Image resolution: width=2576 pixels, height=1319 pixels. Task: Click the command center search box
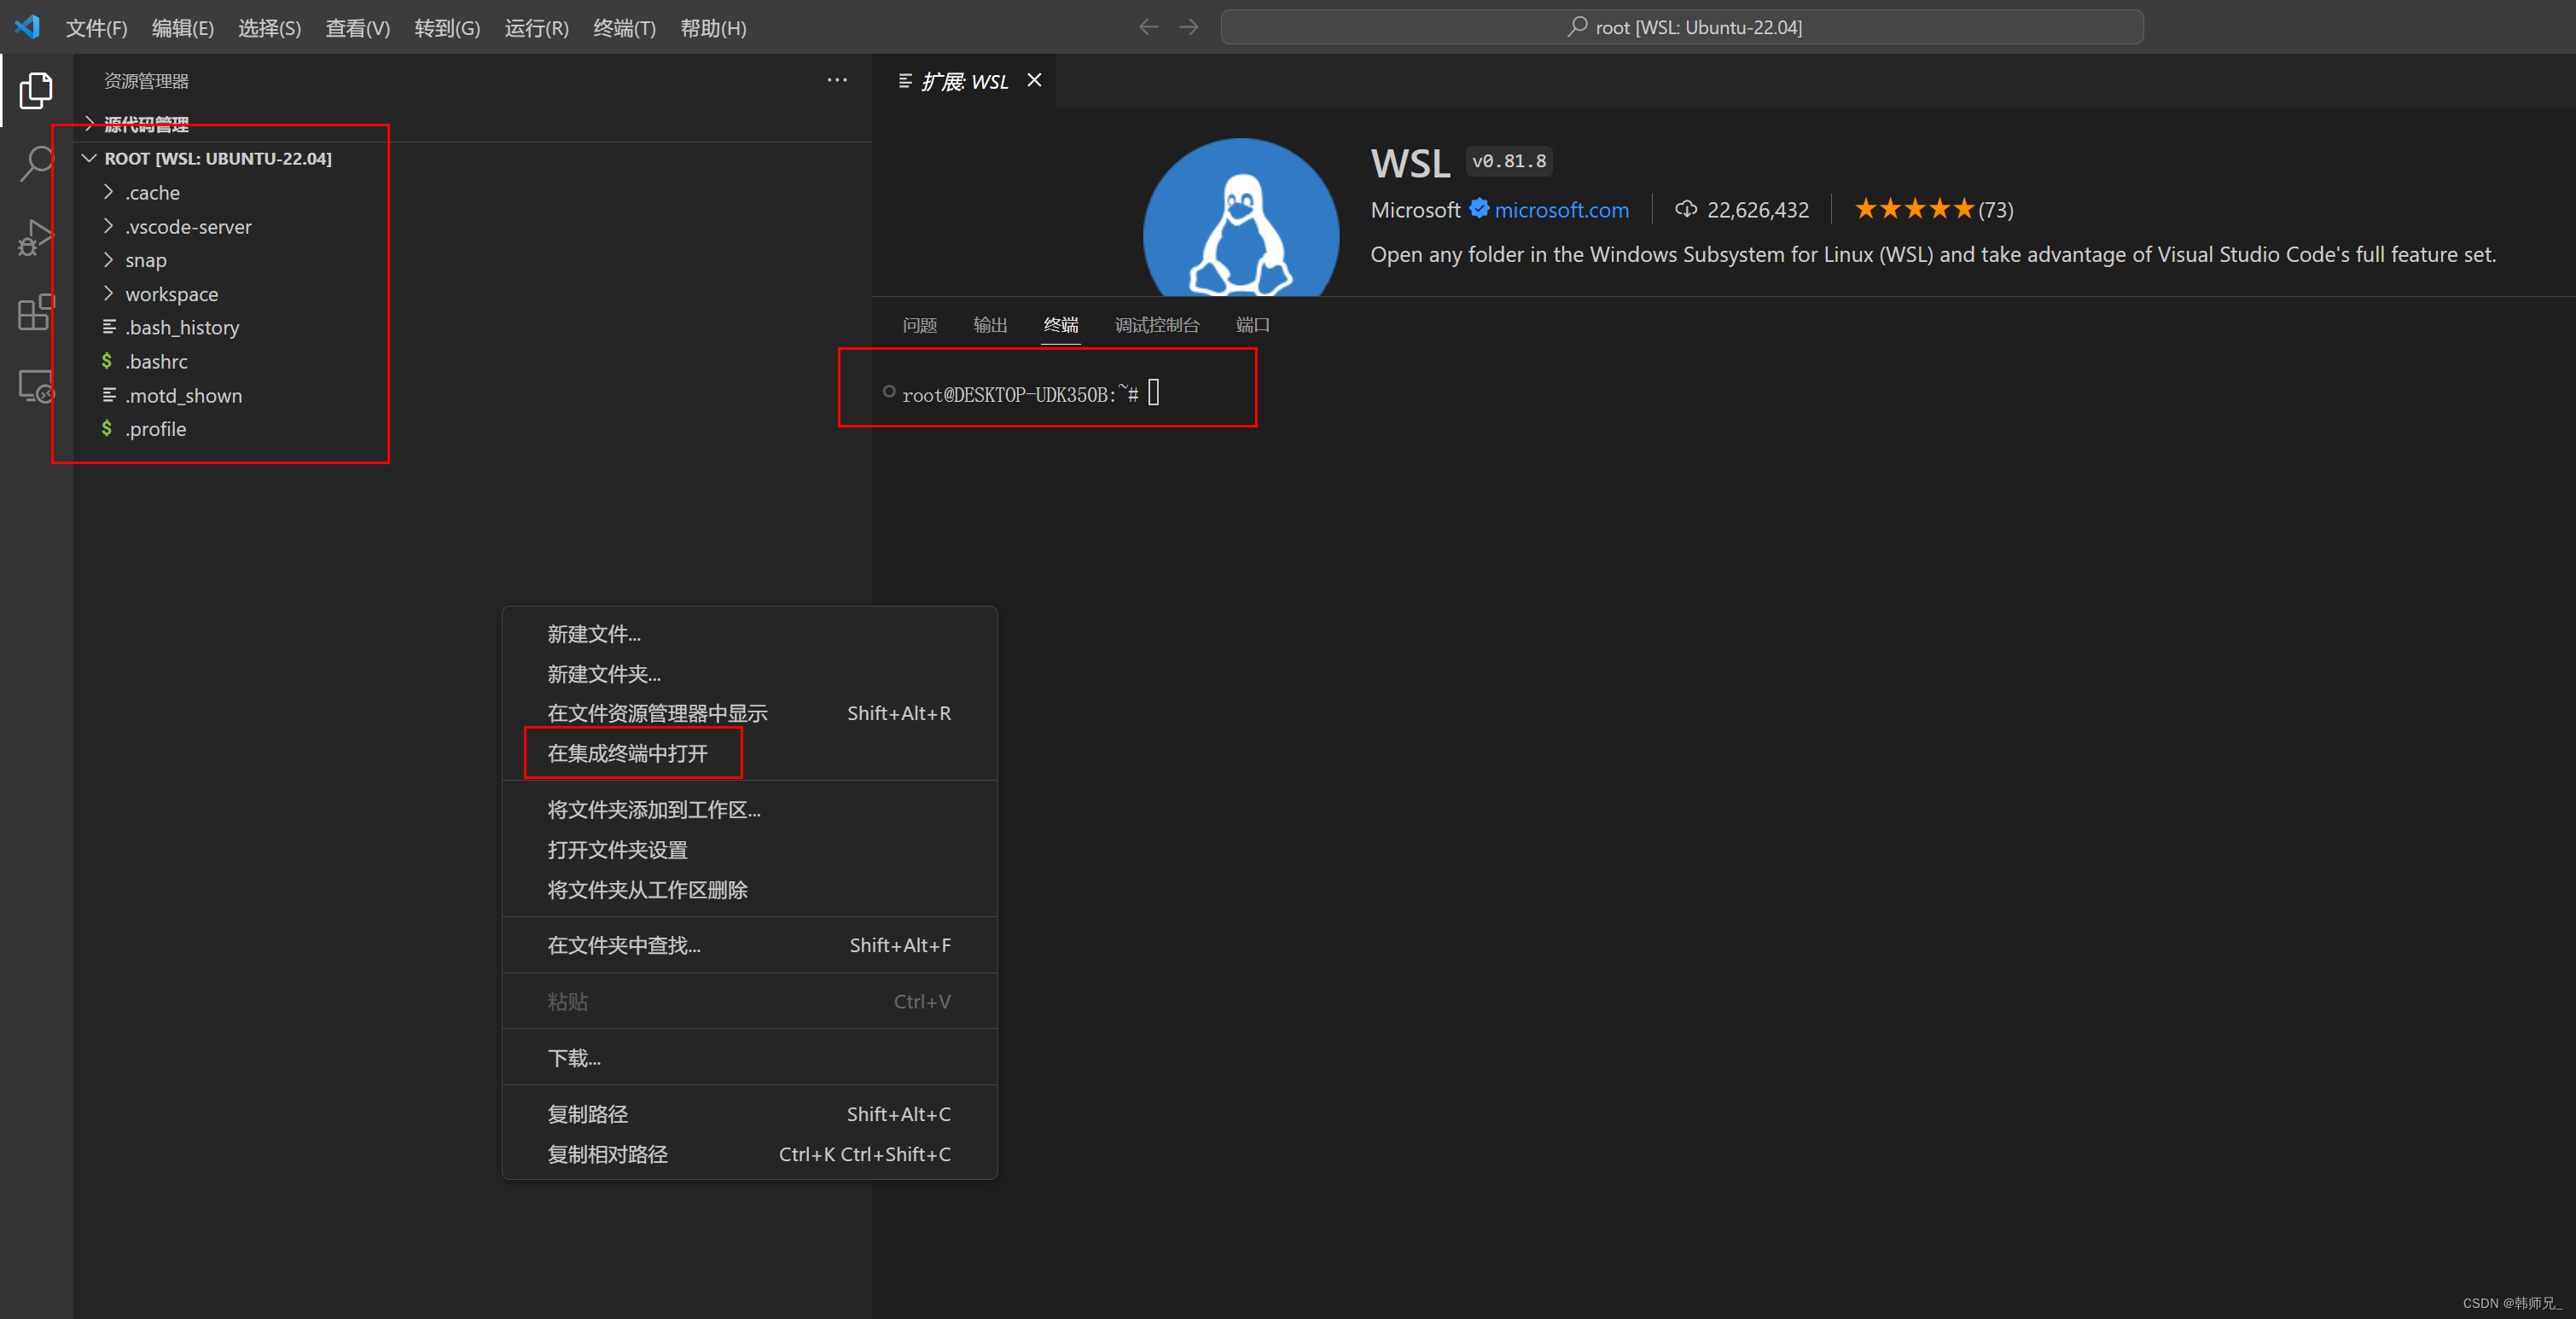click(1682, 27)
